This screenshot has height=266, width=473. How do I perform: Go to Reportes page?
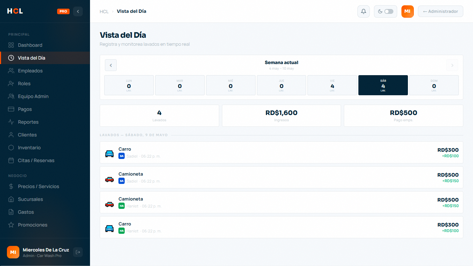point(45,122)
